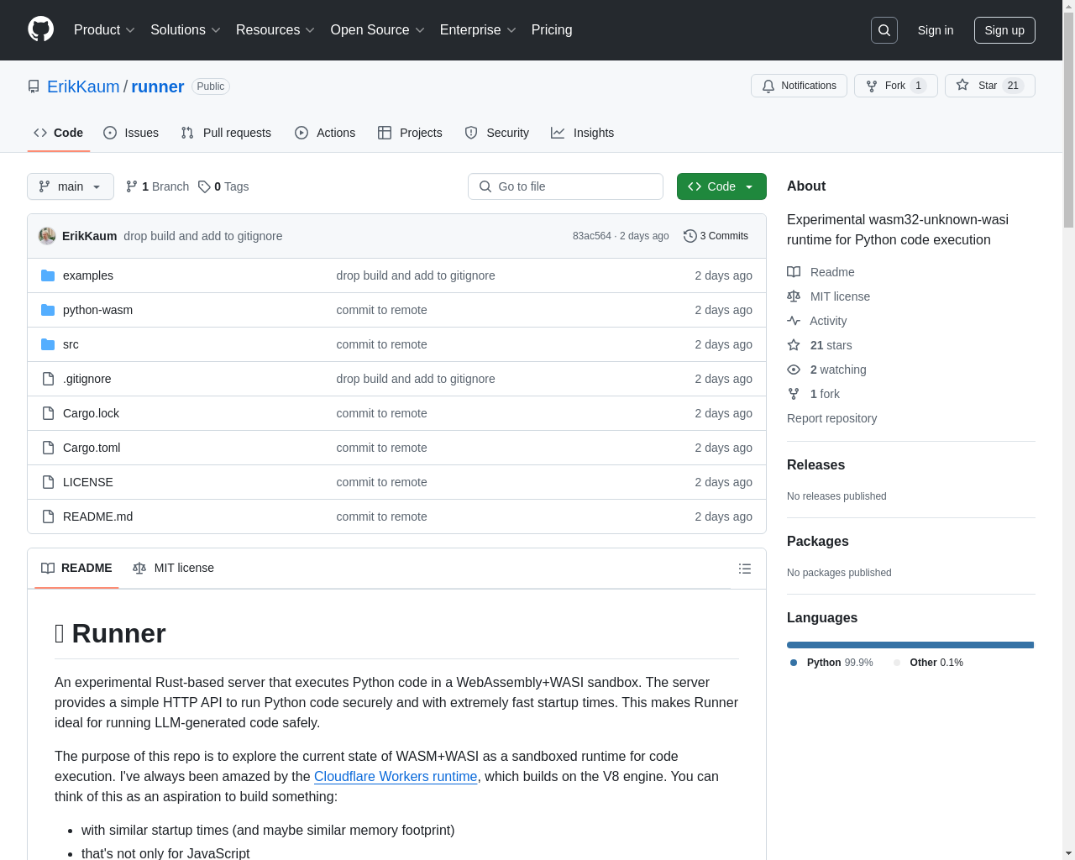Open the README outline list icon
Screen dimensions: 1075x860
click(745, 569)
